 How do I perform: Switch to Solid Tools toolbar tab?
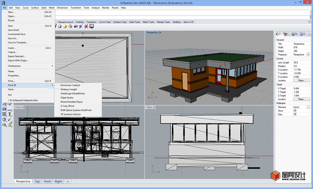coord(135,22)
